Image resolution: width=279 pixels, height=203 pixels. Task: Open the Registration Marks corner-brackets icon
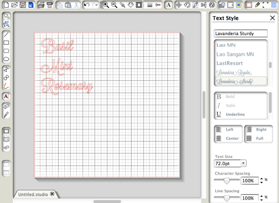coord(266,5)
